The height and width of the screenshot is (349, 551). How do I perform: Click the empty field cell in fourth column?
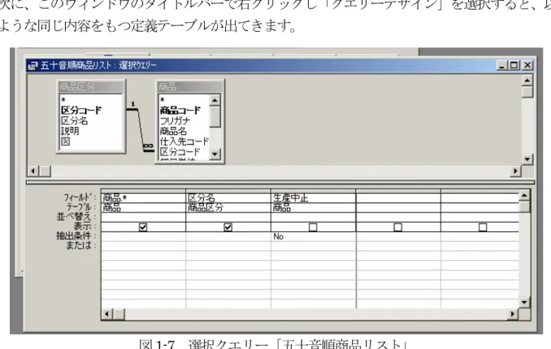[398, 198]
